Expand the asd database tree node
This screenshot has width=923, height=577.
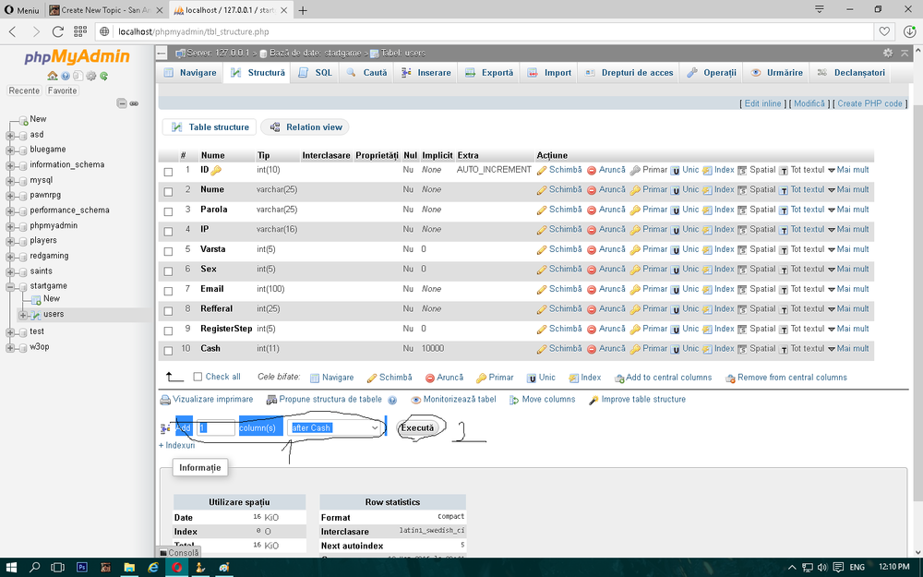[x=10, y=136]
